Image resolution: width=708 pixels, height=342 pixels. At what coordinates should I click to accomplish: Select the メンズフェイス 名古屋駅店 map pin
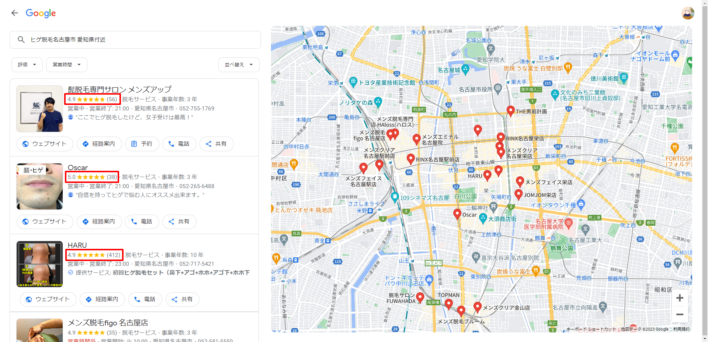coord(364,168)
